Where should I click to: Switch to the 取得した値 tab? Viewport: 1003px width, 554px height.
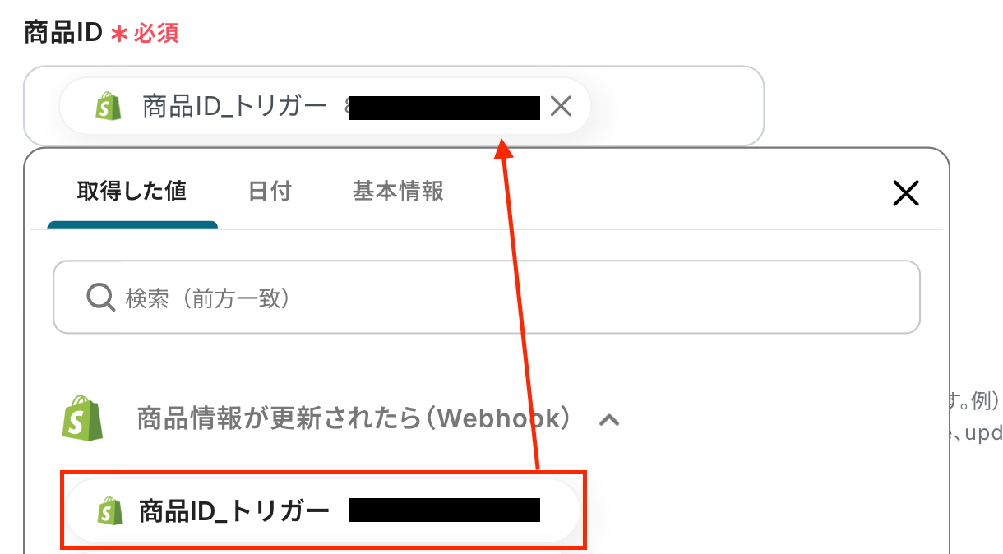(132, 192)
